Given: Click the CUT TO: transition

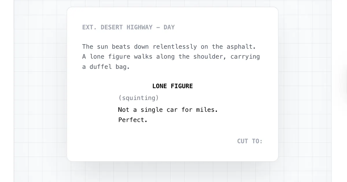Looking at the screenshot, I should (x=250, y=141).
